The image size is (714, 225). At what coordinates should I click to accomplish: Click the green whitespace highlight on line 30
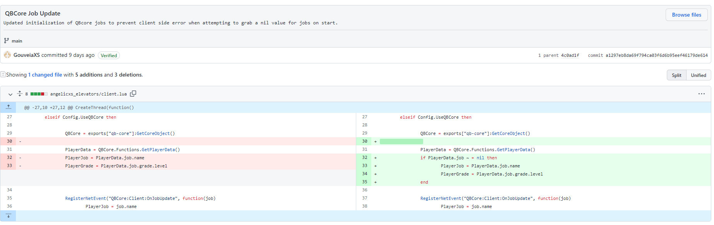tap(401, 141)
